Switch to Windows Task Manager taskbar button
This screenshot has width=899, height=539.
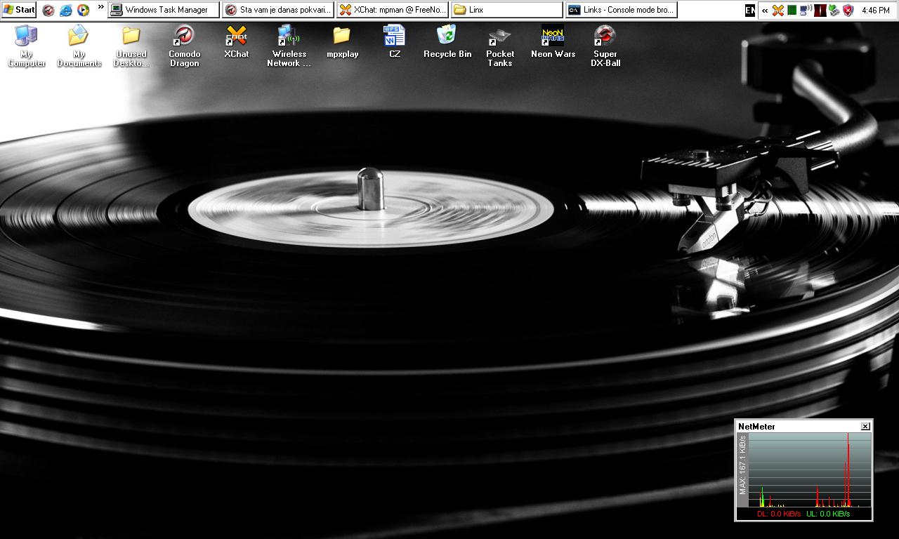pyautogui.click(x=164, y=10)
